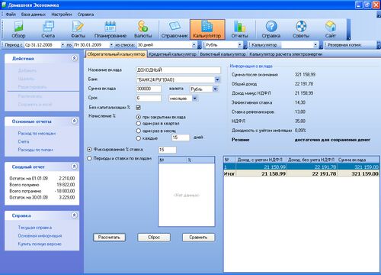Select the Калькулятор toolbar icon
Viewport: 381px width, 275px height.
pos(207,30)
